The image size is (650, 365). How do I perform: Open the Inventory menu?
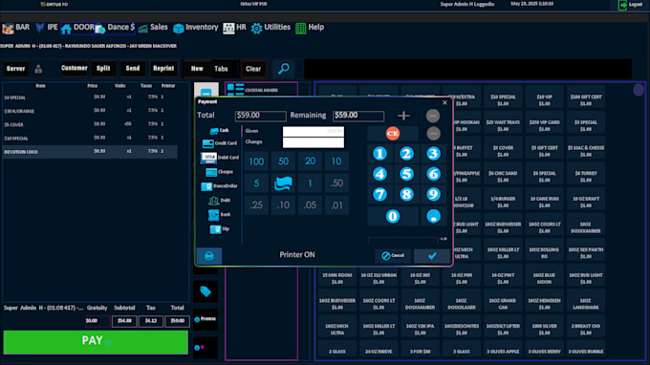[x=196, y=28]
